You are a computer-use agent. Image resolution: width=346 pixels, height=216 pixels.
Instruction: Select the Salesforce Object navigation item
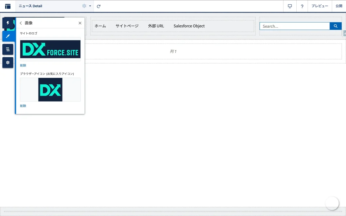click(x=189, y=26)
